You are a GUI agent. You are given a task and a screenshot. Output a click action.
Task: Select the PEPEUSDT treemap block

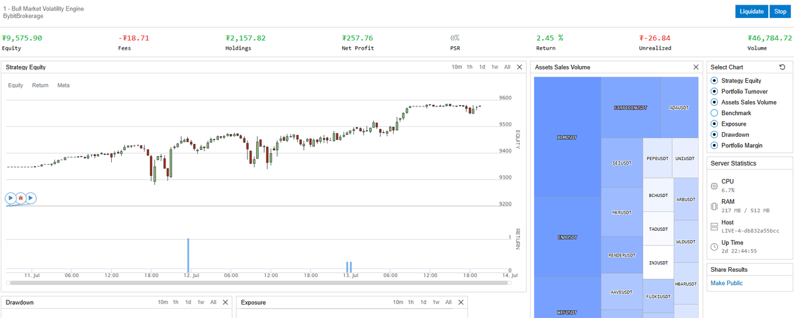[658, 158]
